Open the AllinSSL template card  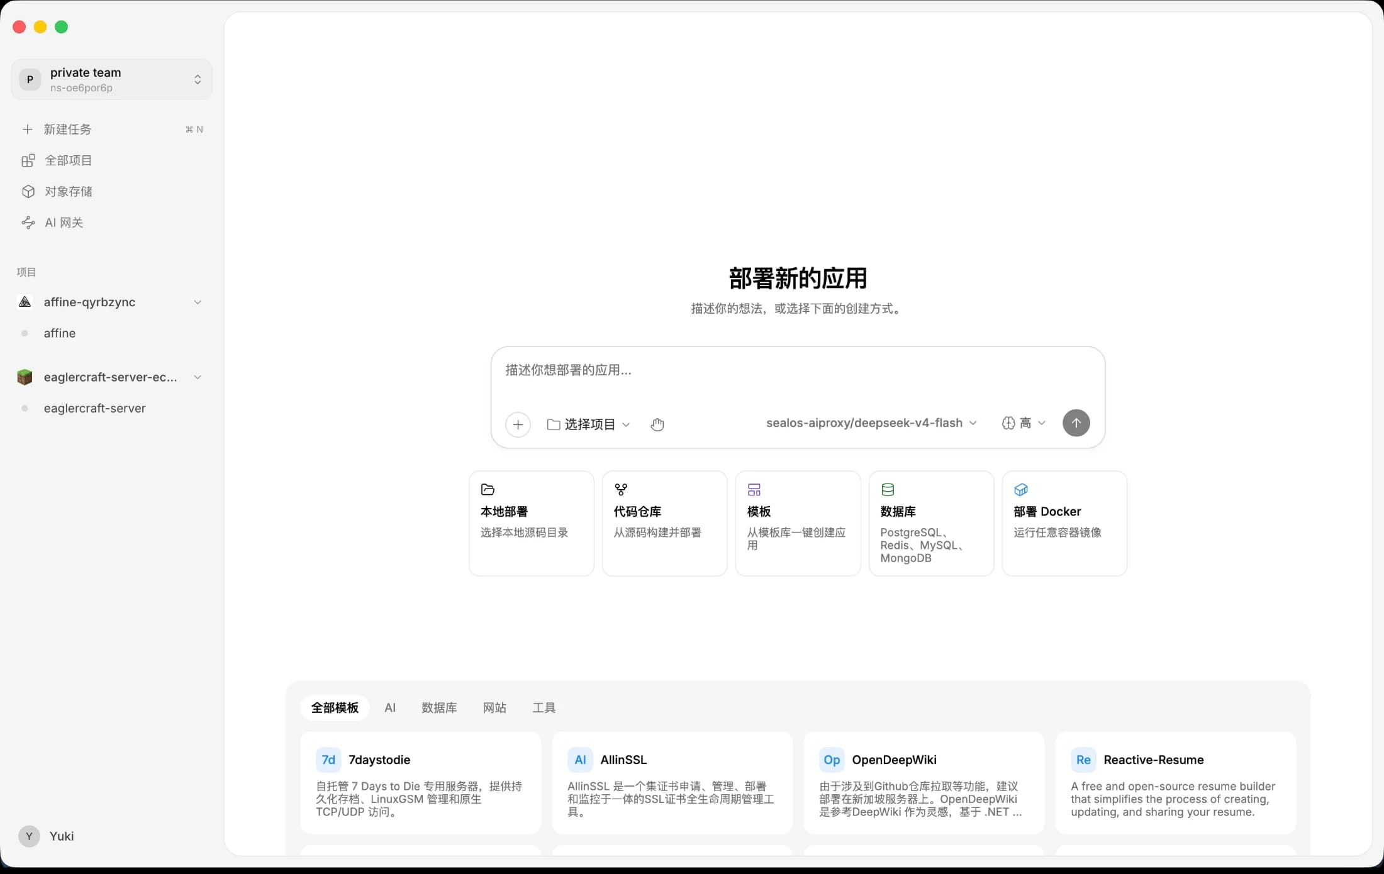coord(672,783)
